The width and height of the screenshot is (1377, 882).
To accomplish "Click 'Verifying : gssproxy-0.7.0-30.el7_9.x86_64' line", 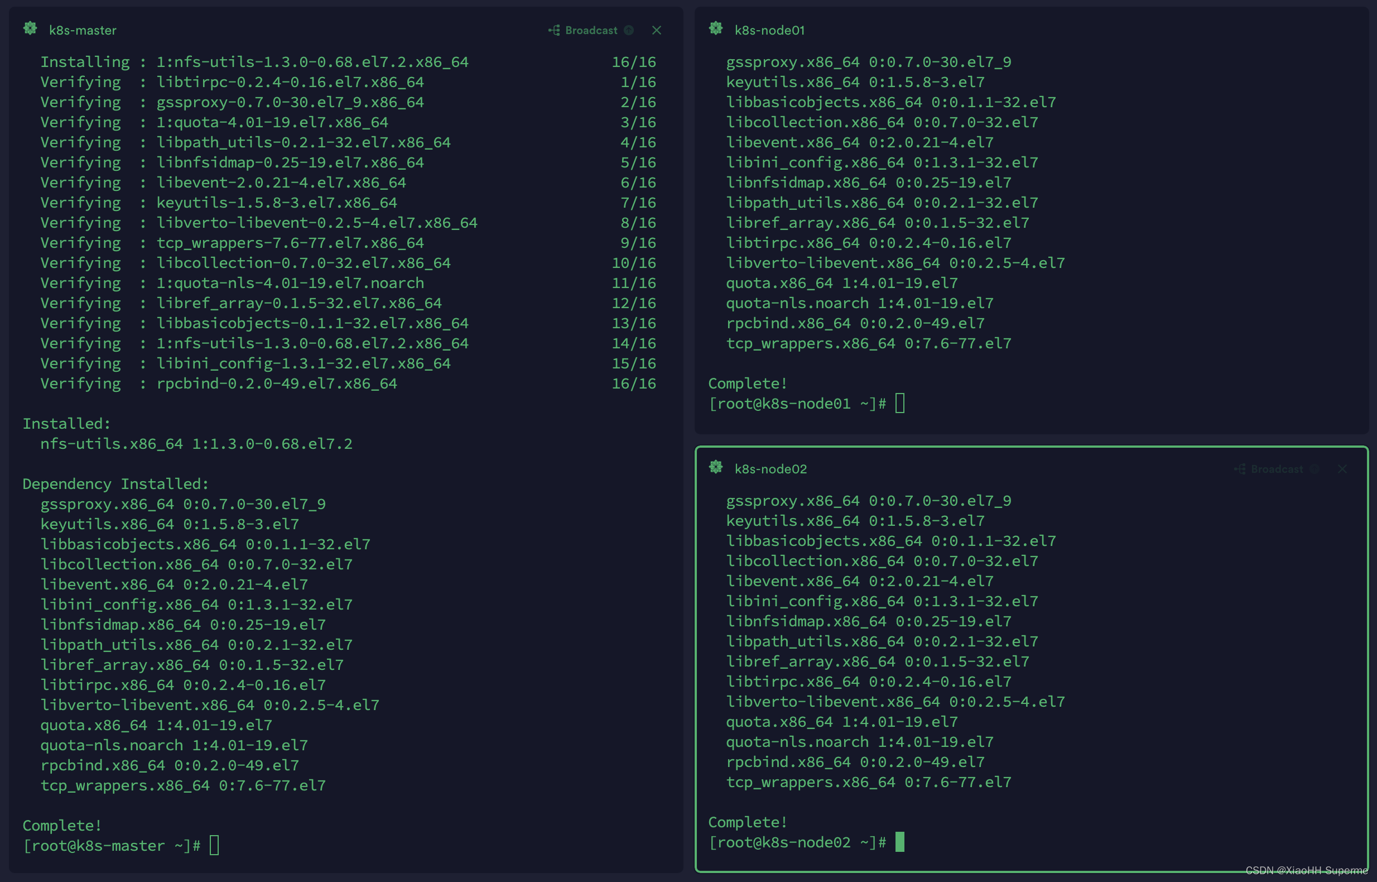I will click(x=348, y=102).
